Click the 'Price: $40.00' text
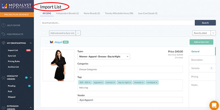 [175, 51]
